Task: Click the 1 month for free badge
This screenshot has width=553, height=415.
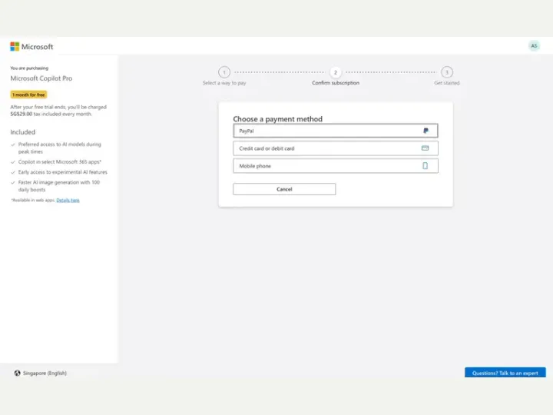Action: 28,95
